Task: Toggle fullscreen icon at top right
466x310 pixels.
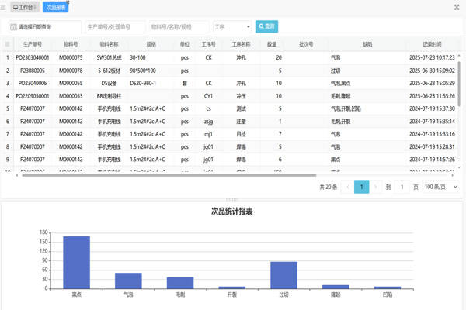Action: point(457,7)
